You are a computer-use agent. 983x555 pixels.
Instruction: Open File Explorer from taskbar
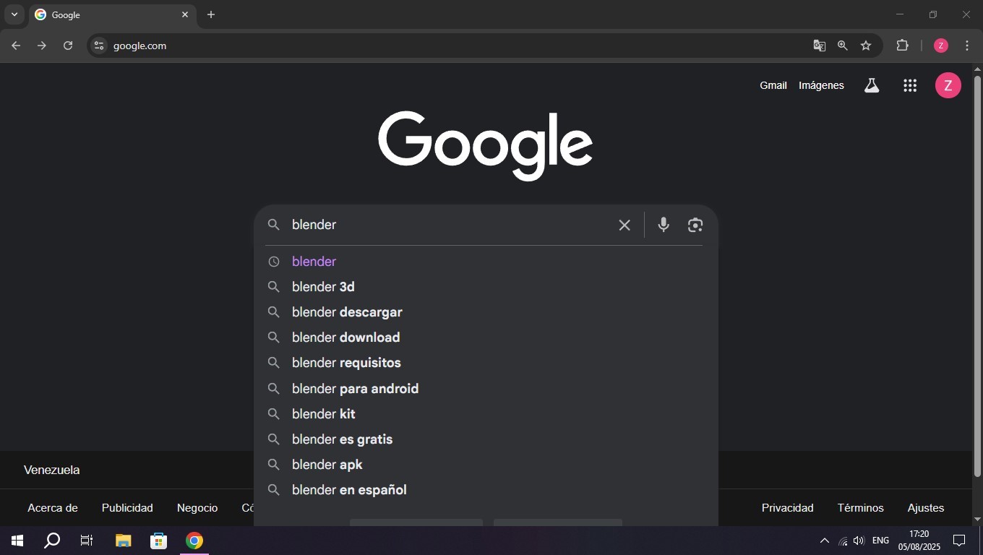(x=124, y=541)
